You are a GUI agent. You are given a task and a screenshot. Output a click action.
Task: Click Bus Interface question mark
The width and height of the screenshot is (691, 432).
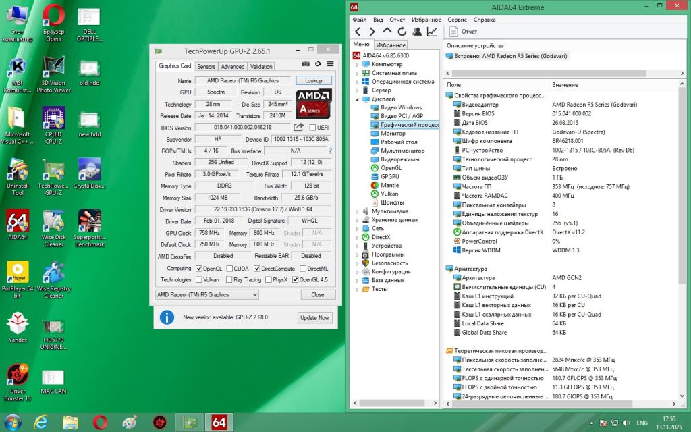(x=329, y=151)
